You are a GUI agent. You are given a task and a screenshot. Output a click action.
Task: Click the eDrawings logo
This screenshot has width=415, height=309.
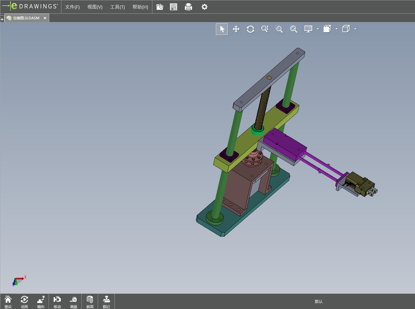click(x=30, y=6)
